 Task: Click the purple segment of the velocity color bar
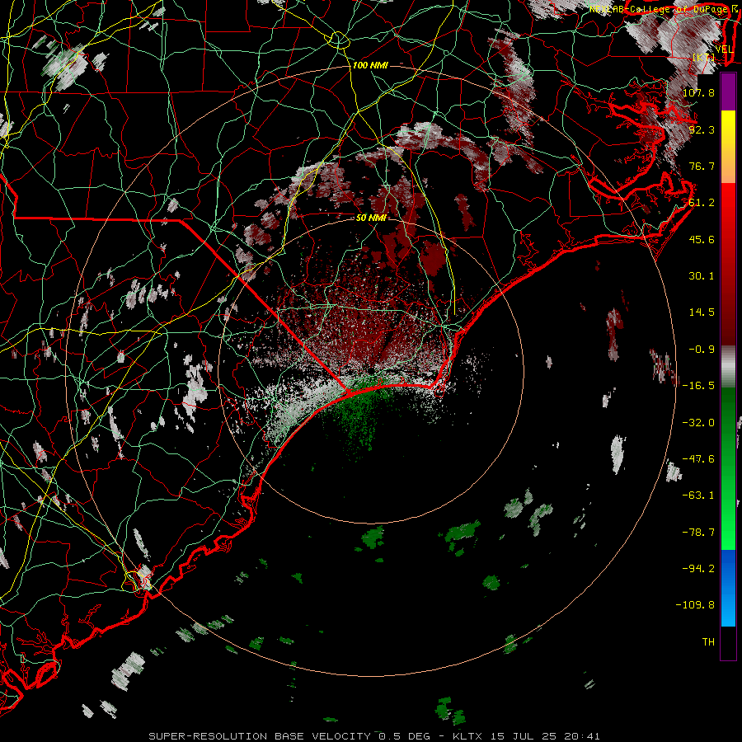pos(728,92)
